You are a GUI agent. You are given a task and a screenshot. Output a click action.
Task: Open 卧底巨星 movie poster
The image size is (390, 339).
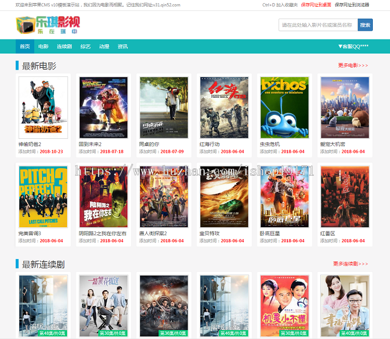[x=284, y=197]
